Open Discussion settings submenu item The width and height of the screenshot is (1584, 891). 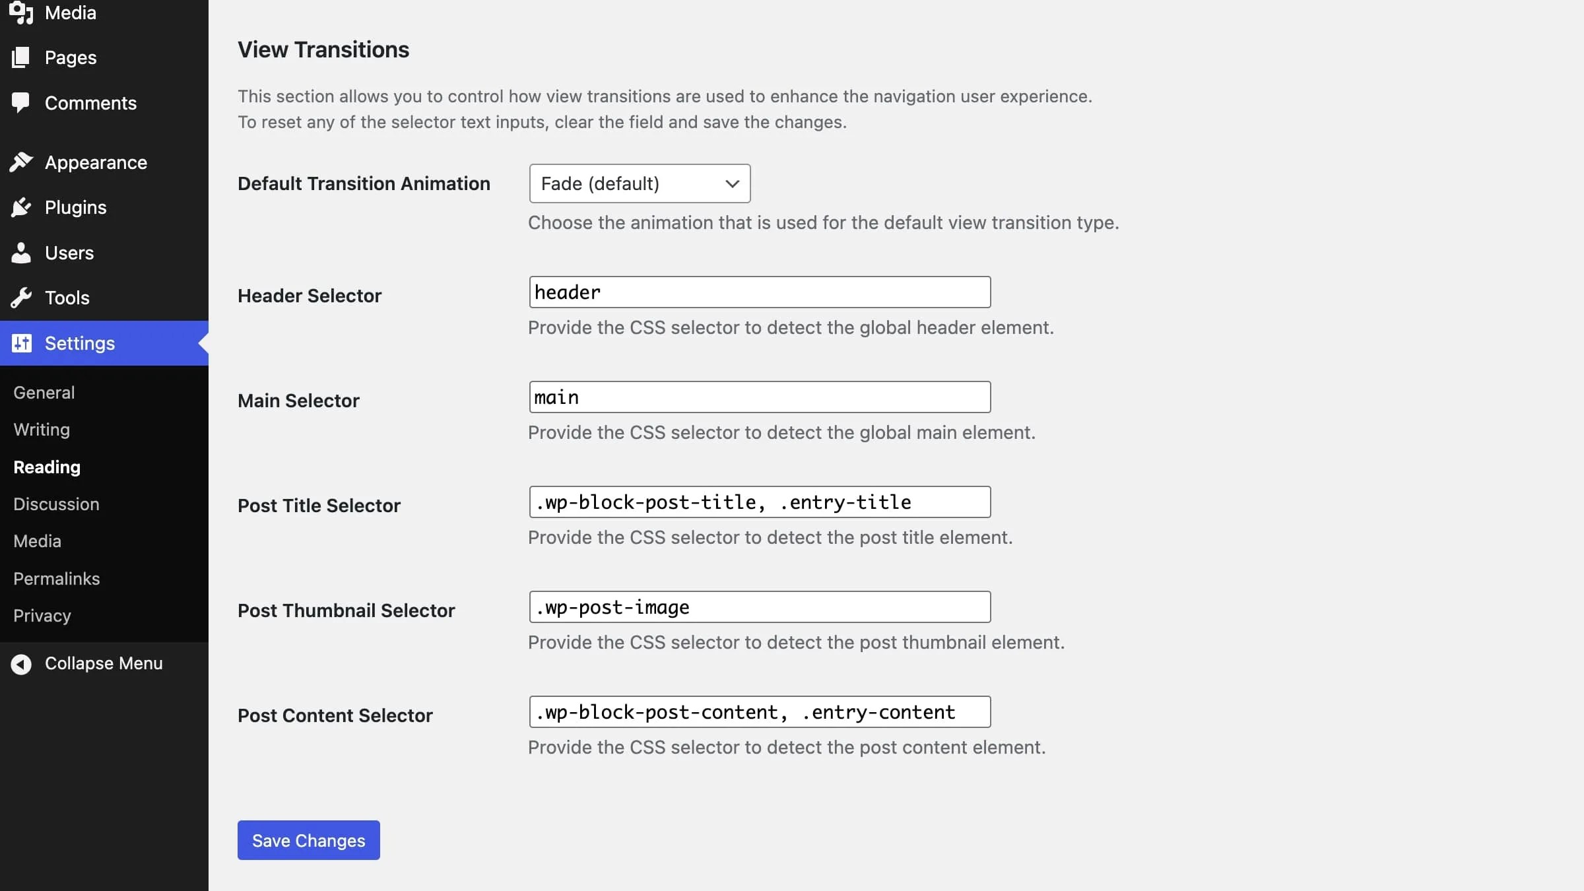point(56,504)
